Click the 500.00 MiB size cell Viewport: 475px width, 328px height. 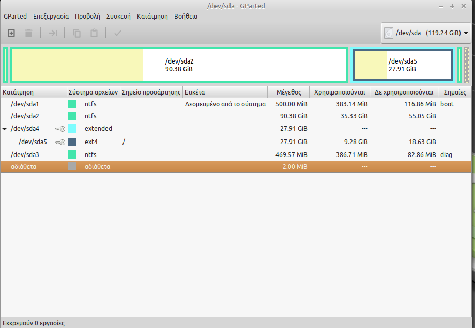tap(292, 104)
